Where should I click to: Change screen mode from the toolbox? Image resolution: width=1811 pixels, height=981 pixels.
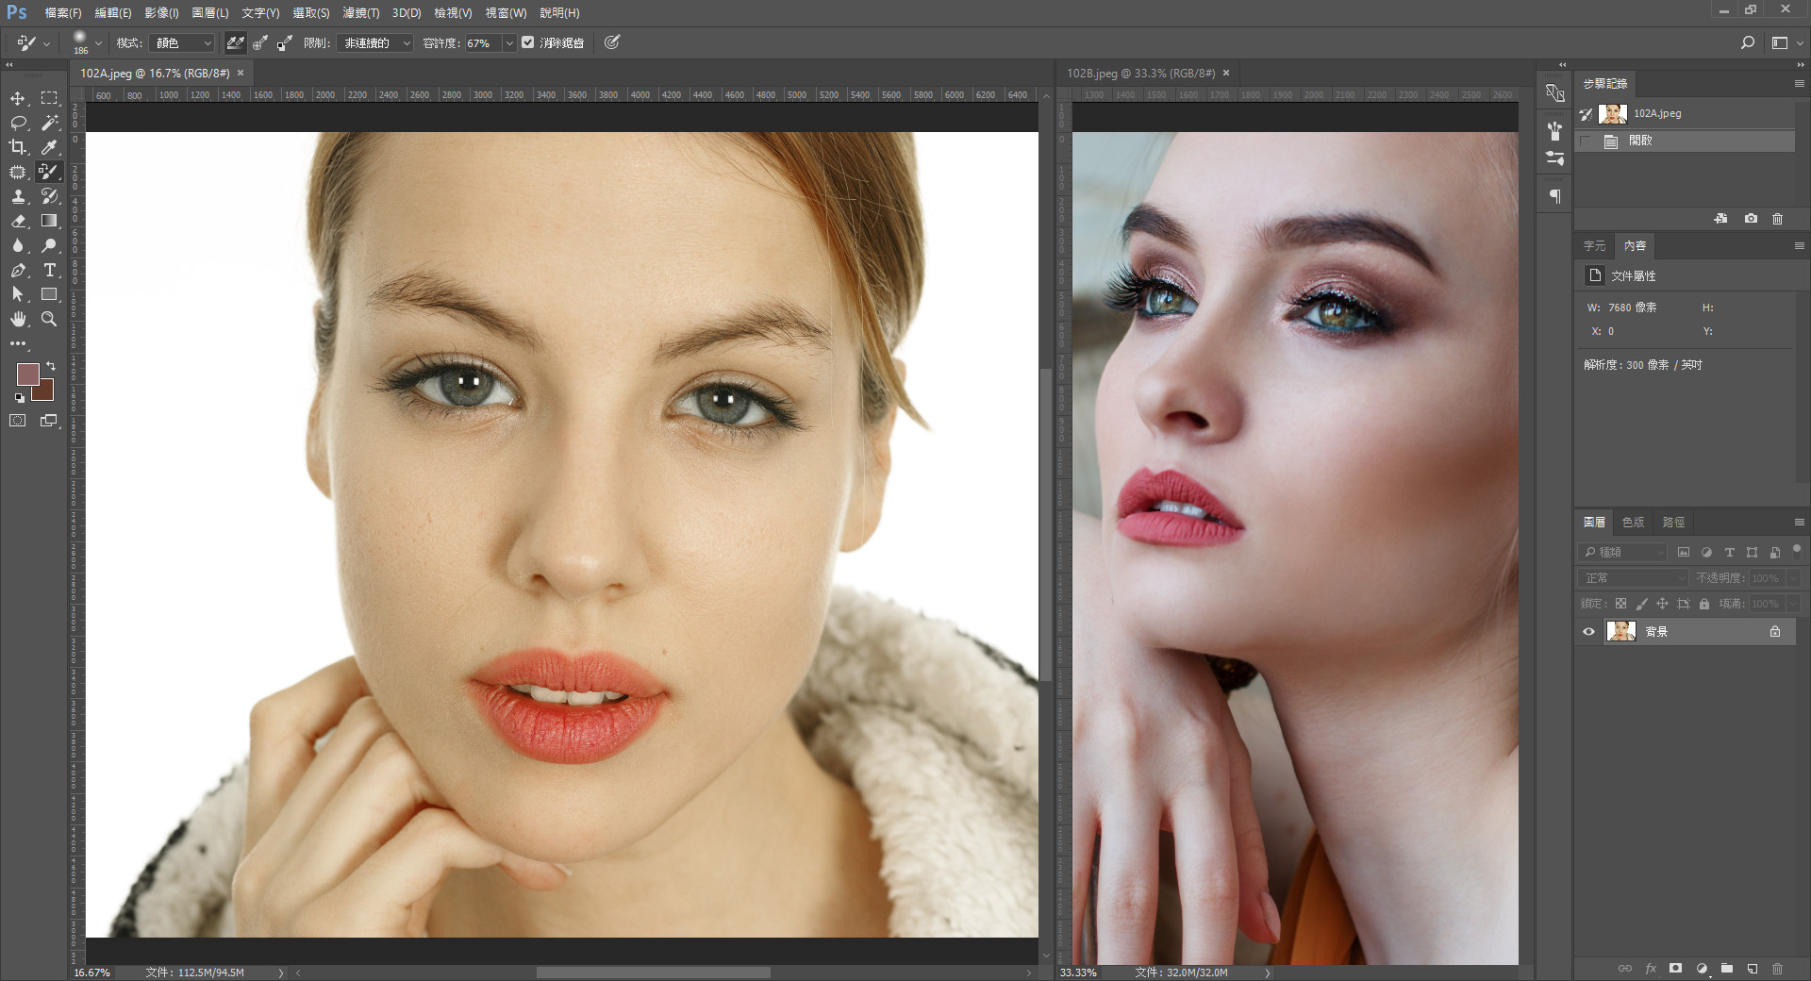click(x=49, y=421)
